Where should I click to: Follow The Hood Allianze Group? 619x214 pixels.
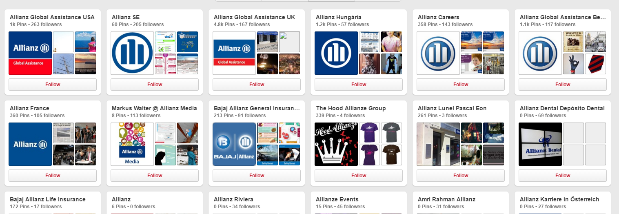[359, 176]
